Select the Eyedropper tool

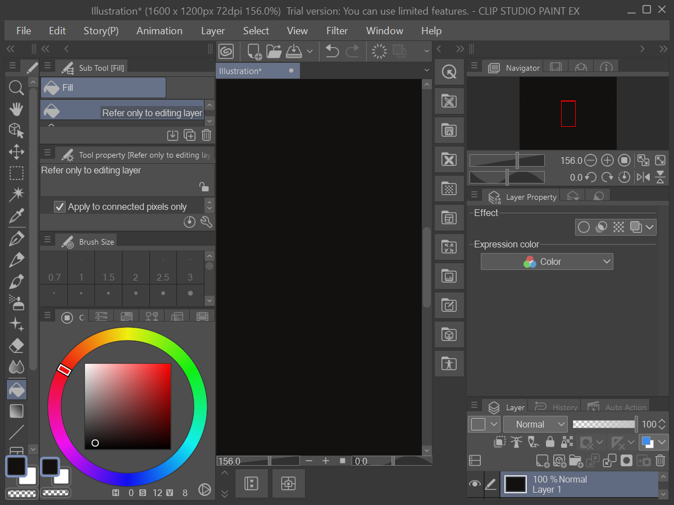click(x=16, y=215)
